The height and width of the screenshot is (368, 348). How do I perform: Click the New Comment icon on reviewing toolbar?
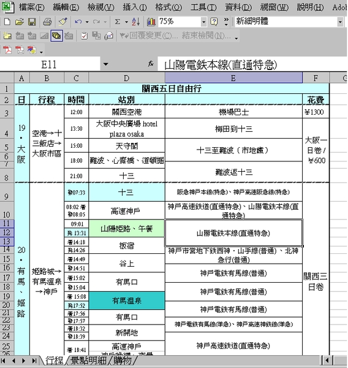click(x=7, y=36)
